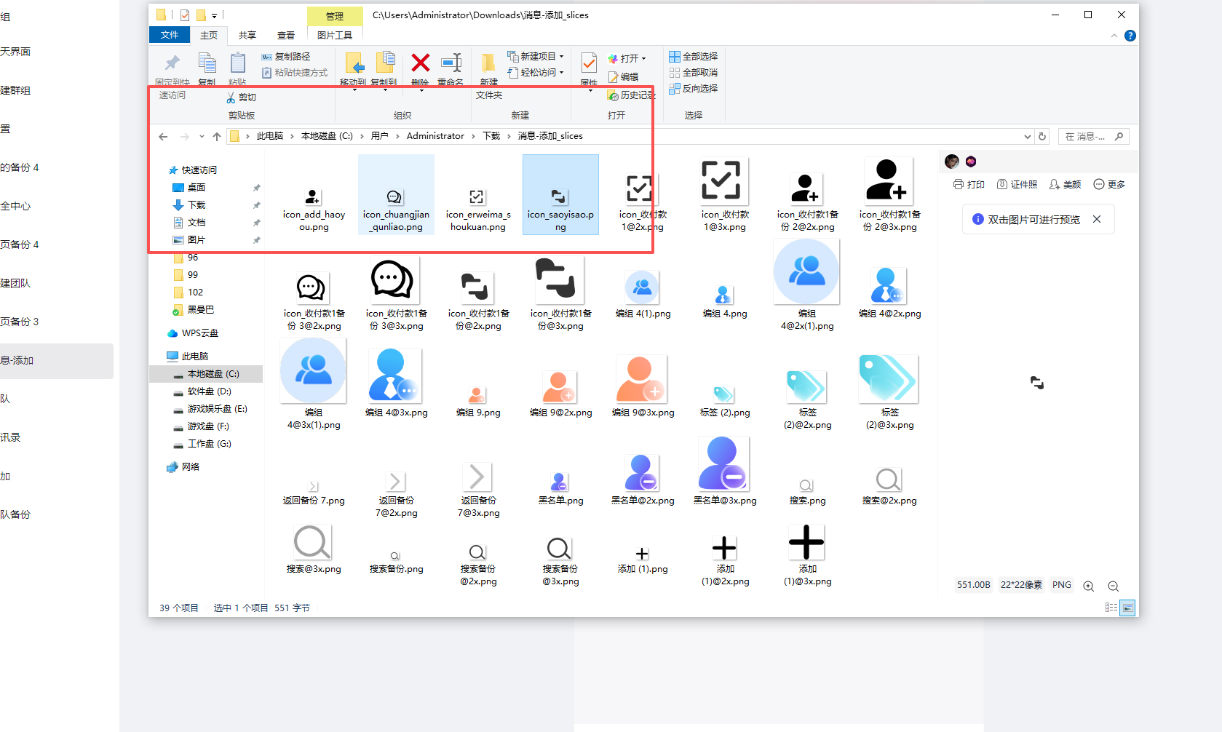Click the Pin to Quick access icon
Screen dimensions: 1222x732
(172, 63)
